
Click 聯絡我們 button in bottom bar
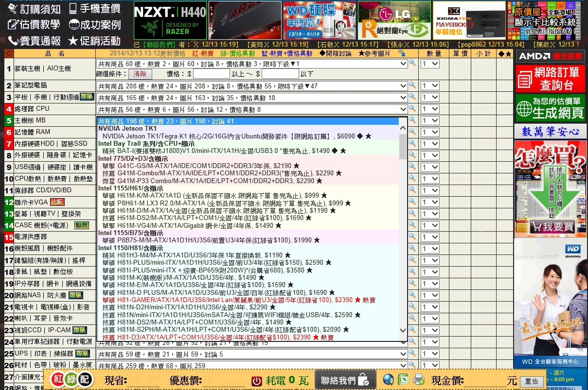tap(345, 380)
